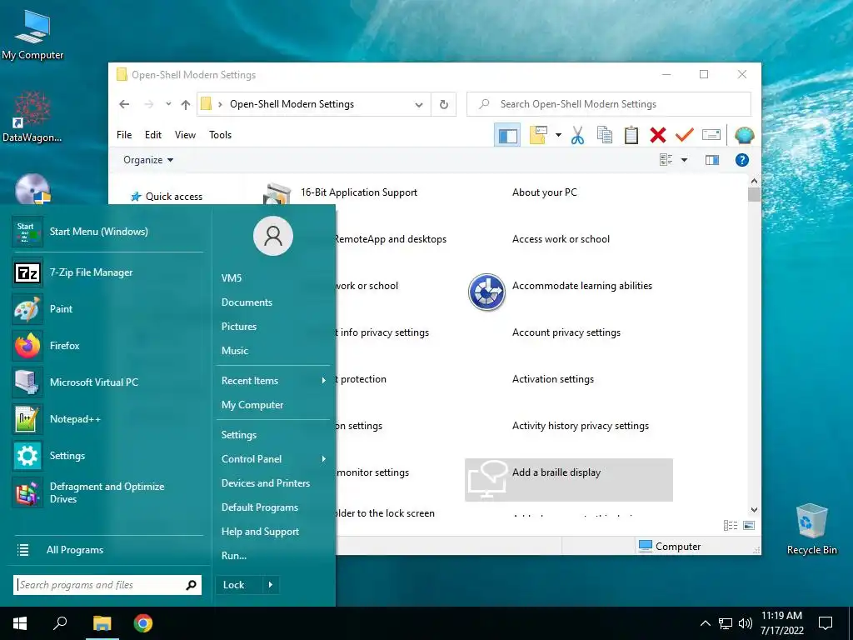The width and height of the screenshot is (853, 640).
Task: Open My Computer desktop icon
Action: pos(32,33)
